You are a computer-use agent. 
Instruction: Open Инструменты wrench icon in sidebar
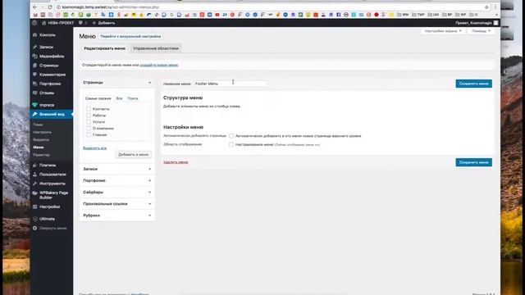tap(34, 184)
